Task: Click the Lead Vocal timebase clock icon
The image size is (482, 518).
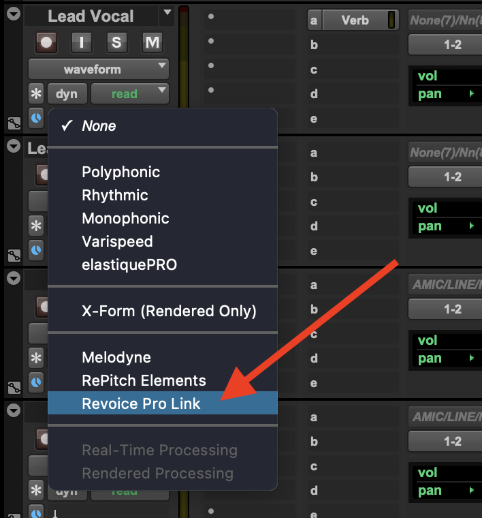Action: tap(35, 117)
